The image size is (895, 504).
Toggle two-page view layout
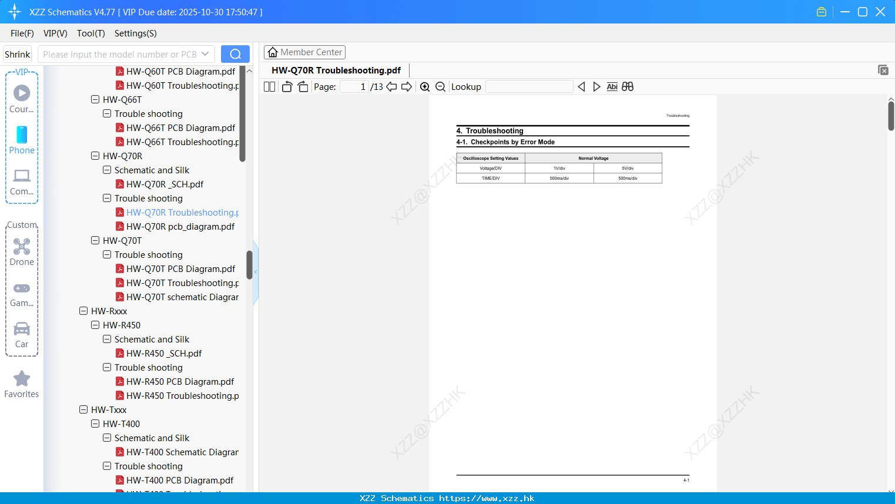point(270,86)
